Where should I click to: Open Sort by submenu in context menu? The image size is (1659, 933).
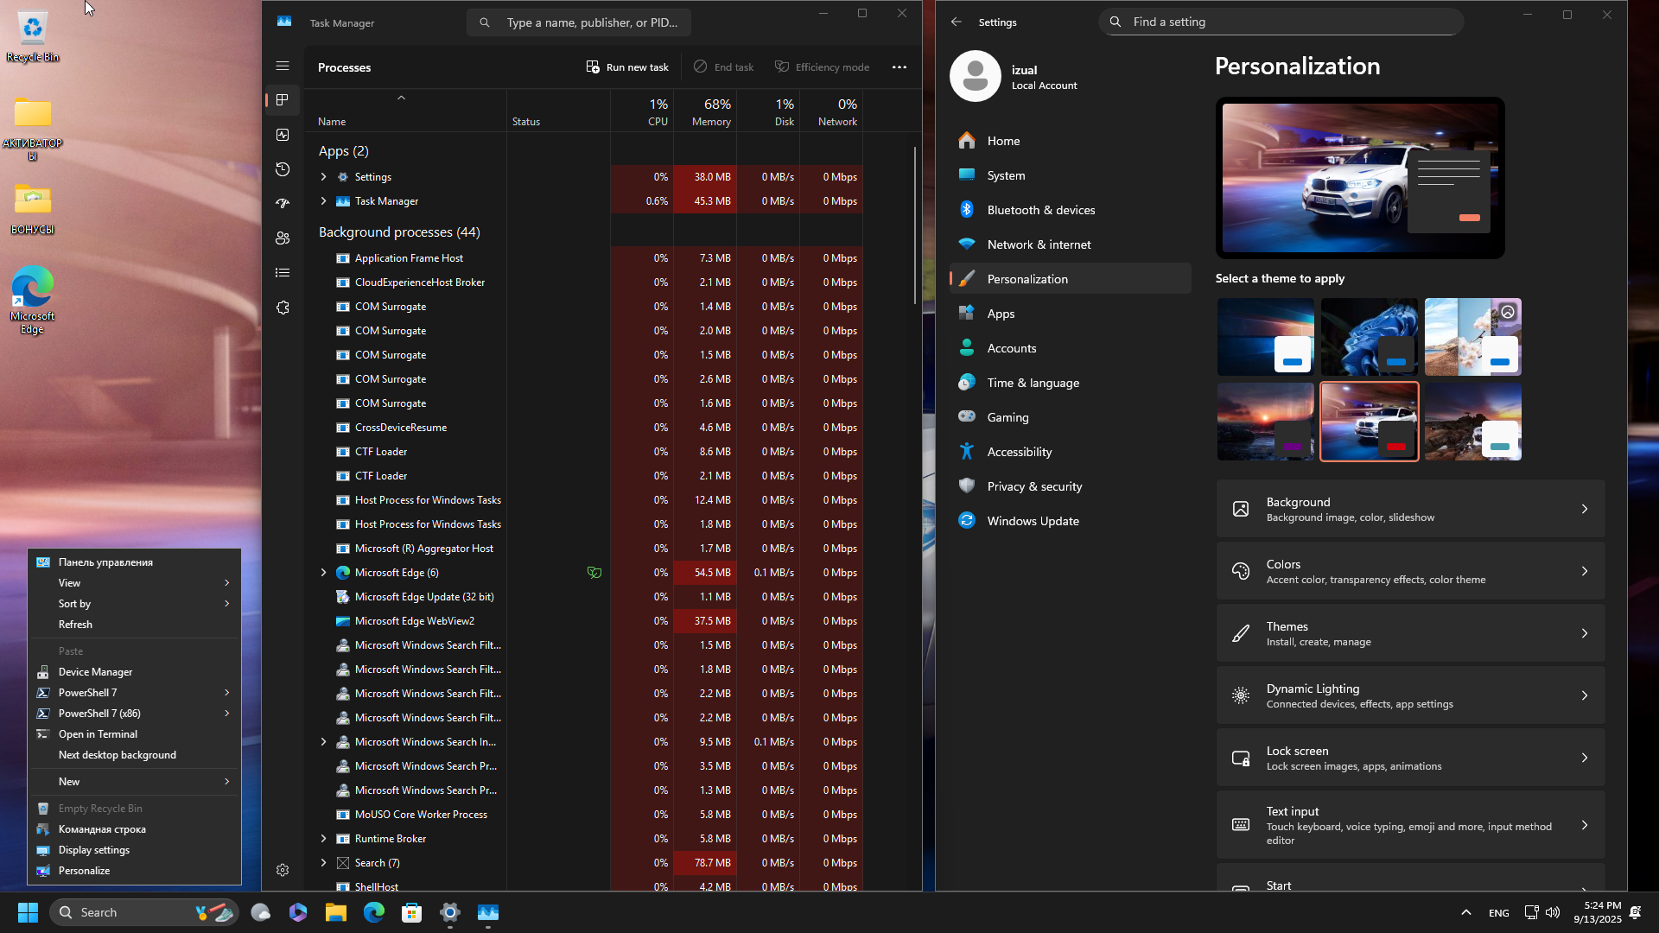tap(134, 604)
